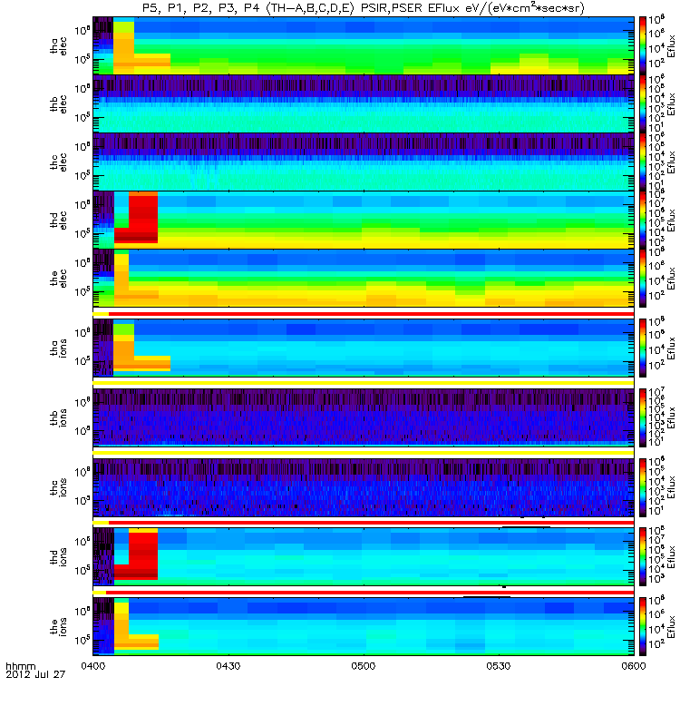Click the color bar beside the ions panel

tap(643, 626)
